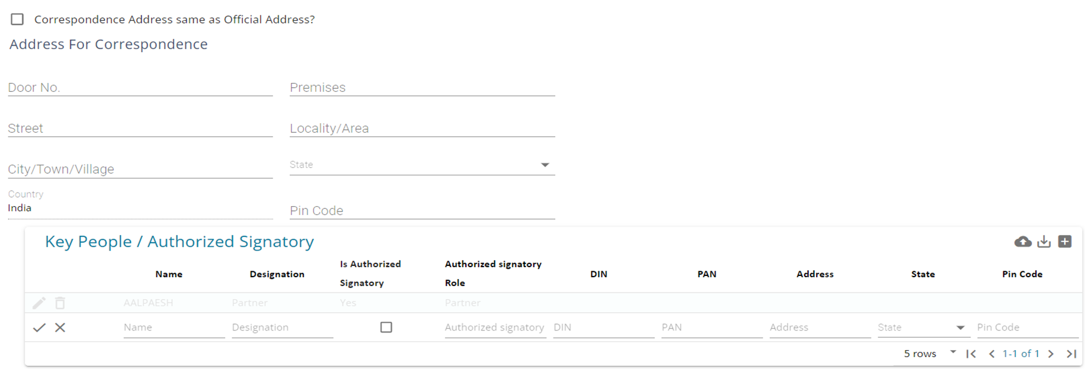
Task: Expand the State dropdown in table row
Action: [x=960, y=328]
